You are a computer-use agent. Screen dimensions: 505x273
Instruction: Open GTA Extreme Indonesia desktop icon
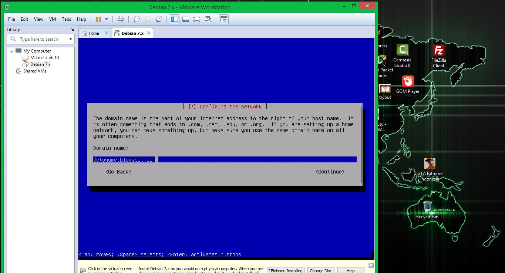tap(430, 170)
